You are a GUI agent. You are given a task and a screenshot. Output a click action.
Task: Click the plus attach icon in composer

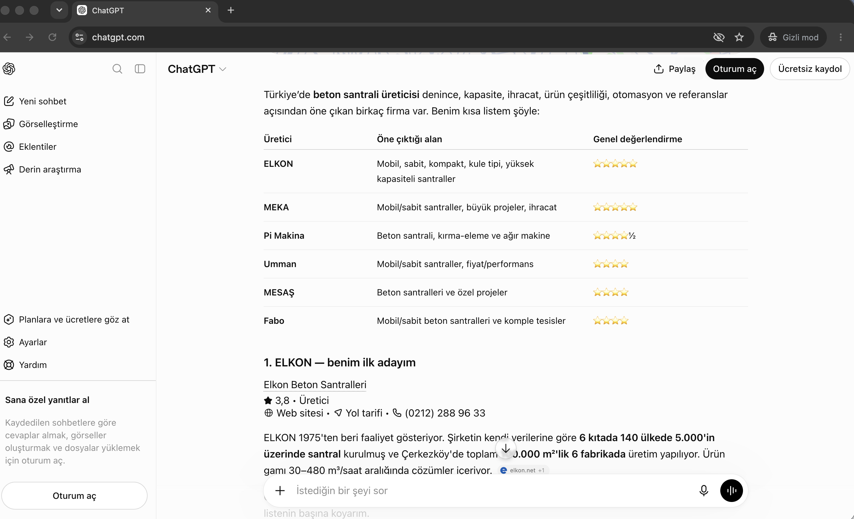click(280, 490)
